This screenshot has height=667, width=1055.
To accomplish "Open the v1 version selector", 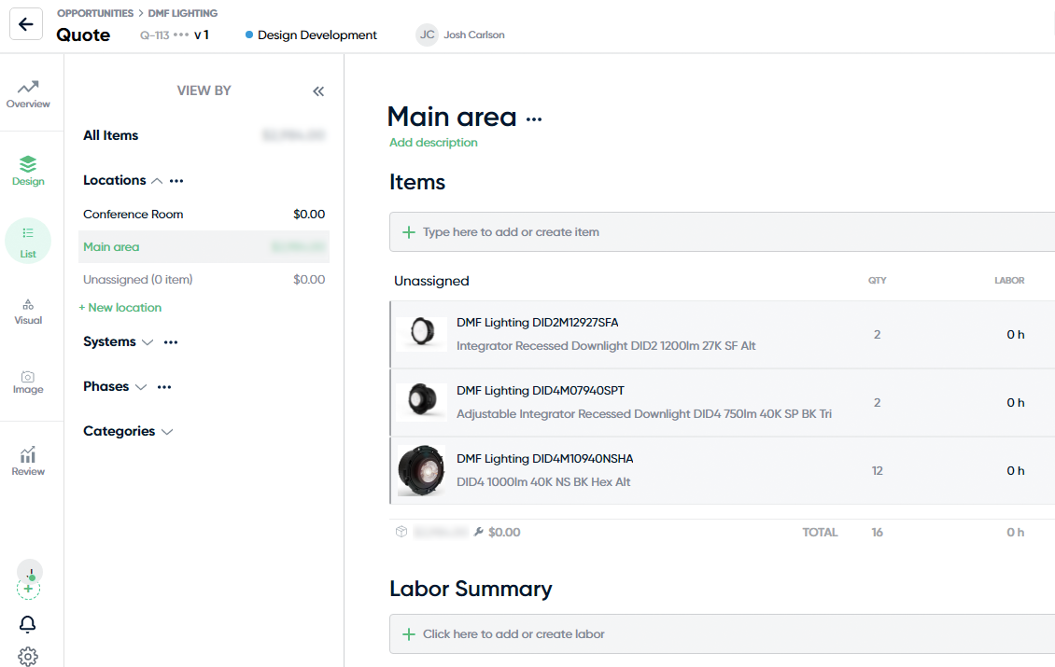I will point(201,35).
